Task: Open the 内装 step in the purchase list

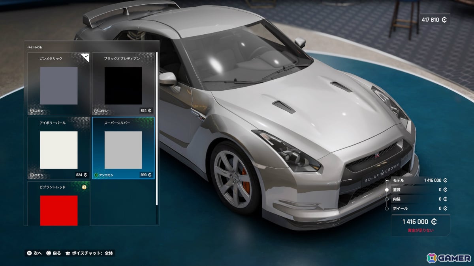Action: click(419, 199)
